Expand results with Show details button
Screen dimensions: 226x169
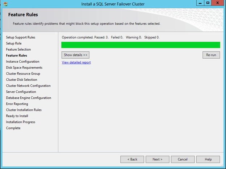click(x=75, y=55)
